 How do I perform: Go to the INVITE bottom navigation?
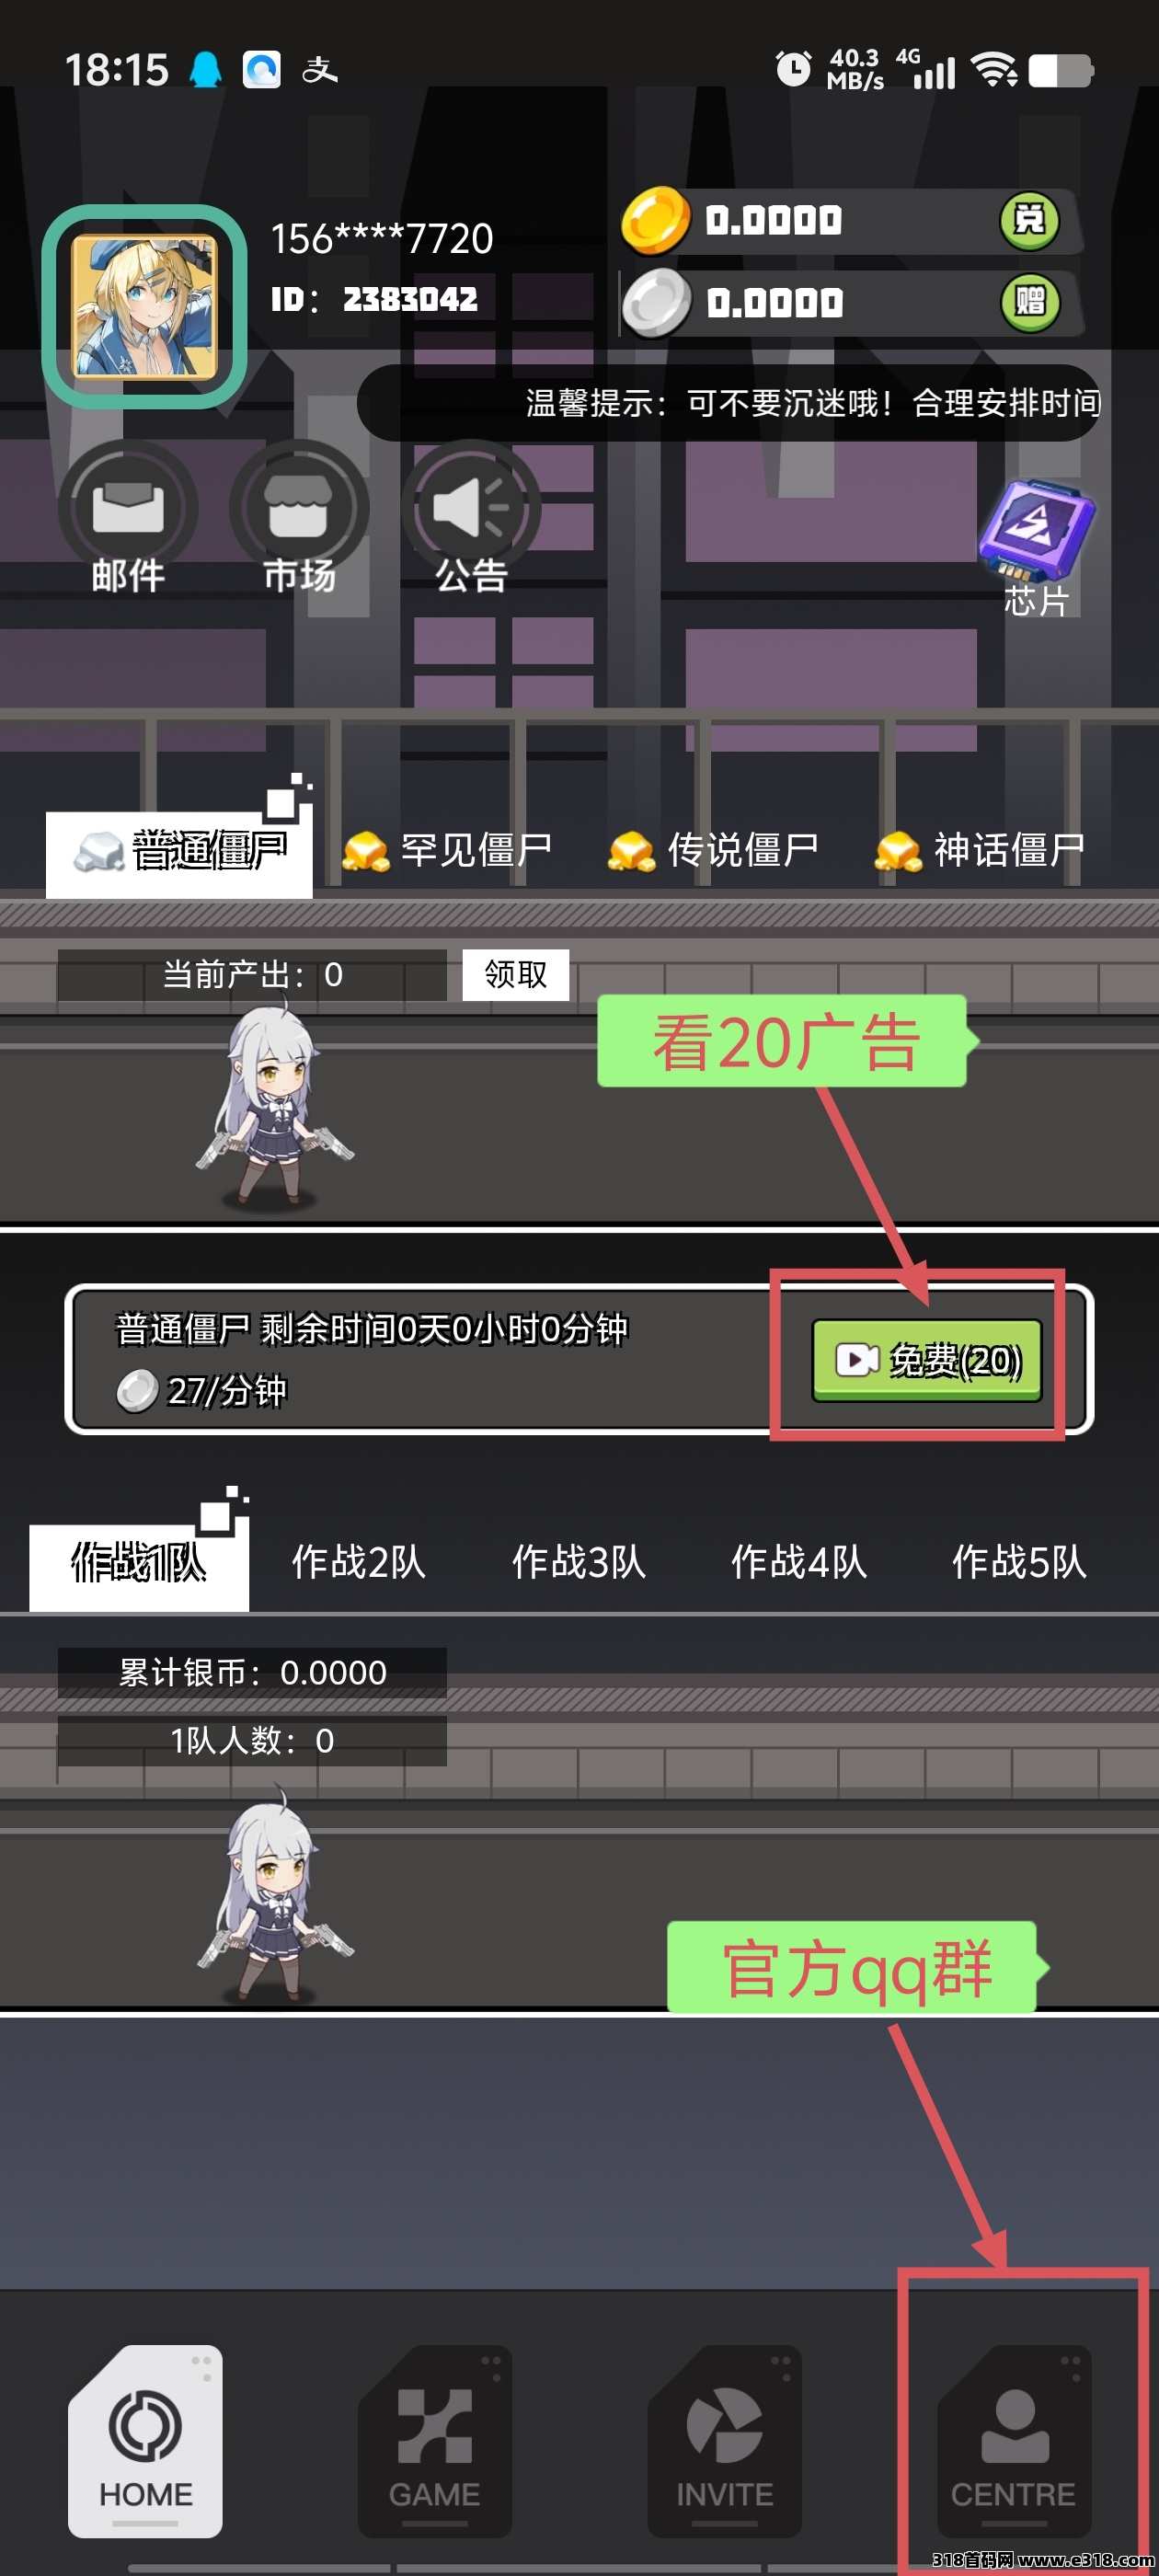725,2441
